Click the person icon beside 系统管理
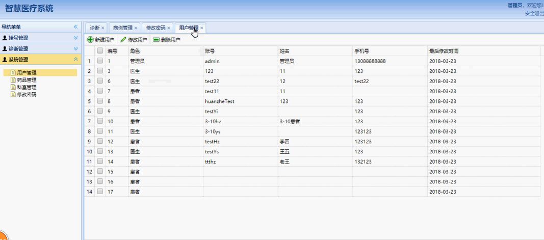The image size is (544, 240). [5, 60]
